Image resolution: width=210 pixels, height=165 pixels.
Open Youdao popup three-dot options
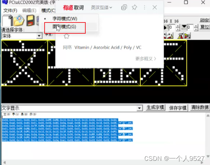pyautogui.click(x=144, y=7)
